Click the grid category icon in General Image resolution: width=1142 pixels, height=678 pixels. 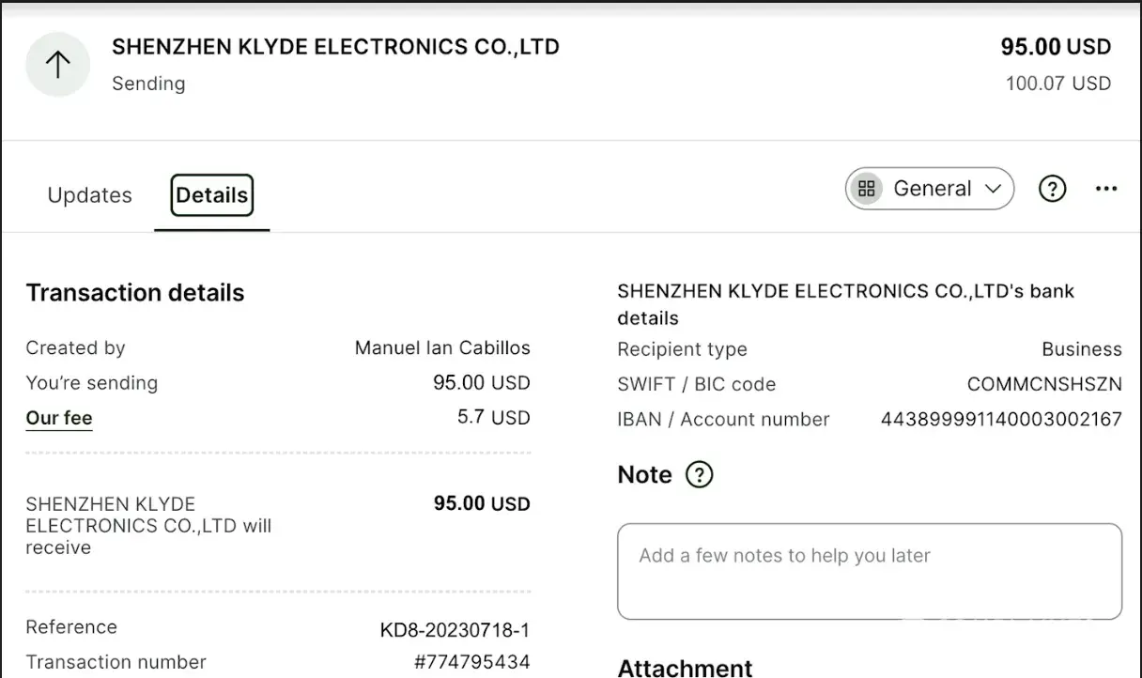click(x=867, y=189)
